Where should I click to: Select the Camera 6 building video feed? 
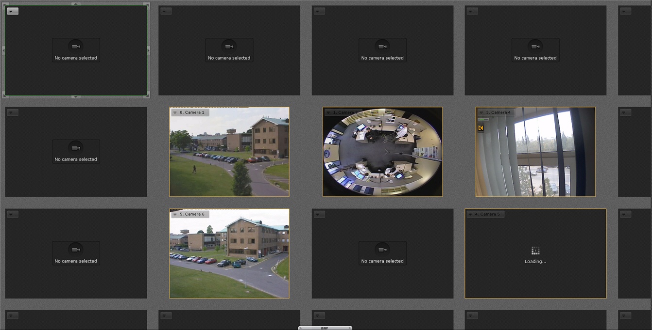click(x=229, y=257)
